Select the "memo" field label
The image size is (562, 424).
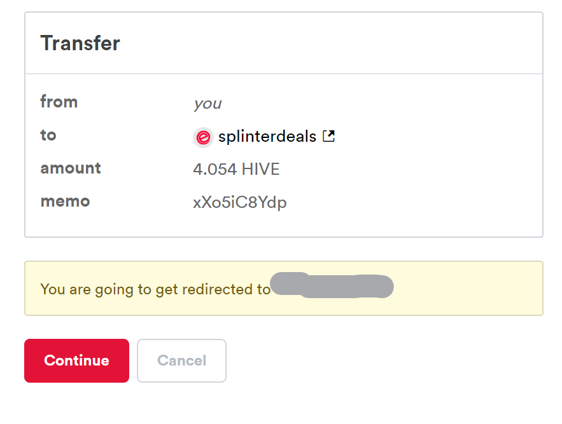click(65, 202)
